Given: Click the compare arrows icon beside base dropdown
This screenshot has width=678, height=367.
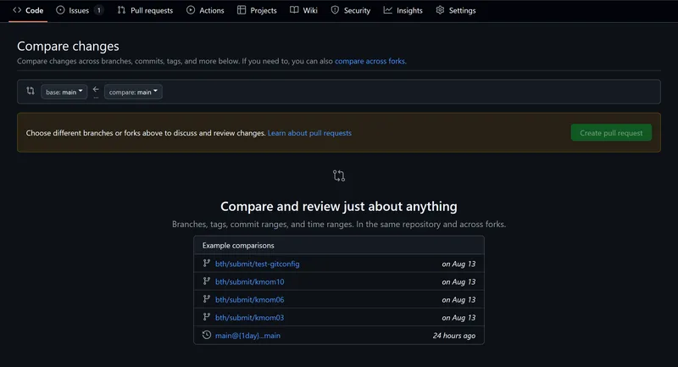Looking at the screenshot, I should coord(31,91).
